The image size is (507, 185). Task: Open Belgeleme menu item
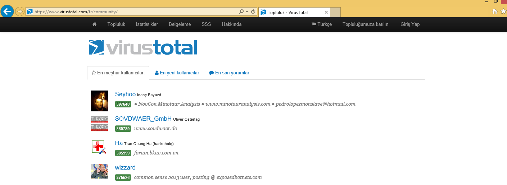point(180,24)
